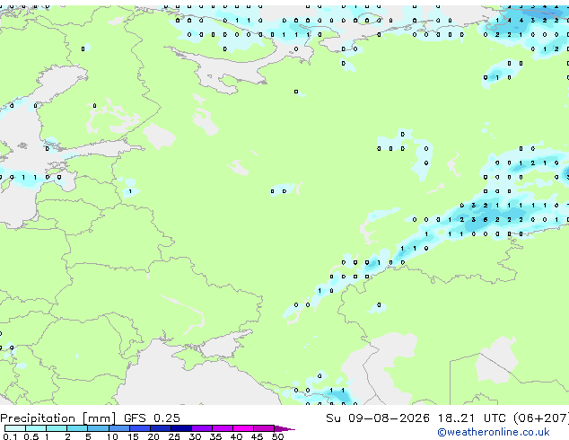Click the '(06+207)' forecast run label
Image resolution: width=569 pixels, height=440 pixels.
pyautogui.click(x=541, y=418)
